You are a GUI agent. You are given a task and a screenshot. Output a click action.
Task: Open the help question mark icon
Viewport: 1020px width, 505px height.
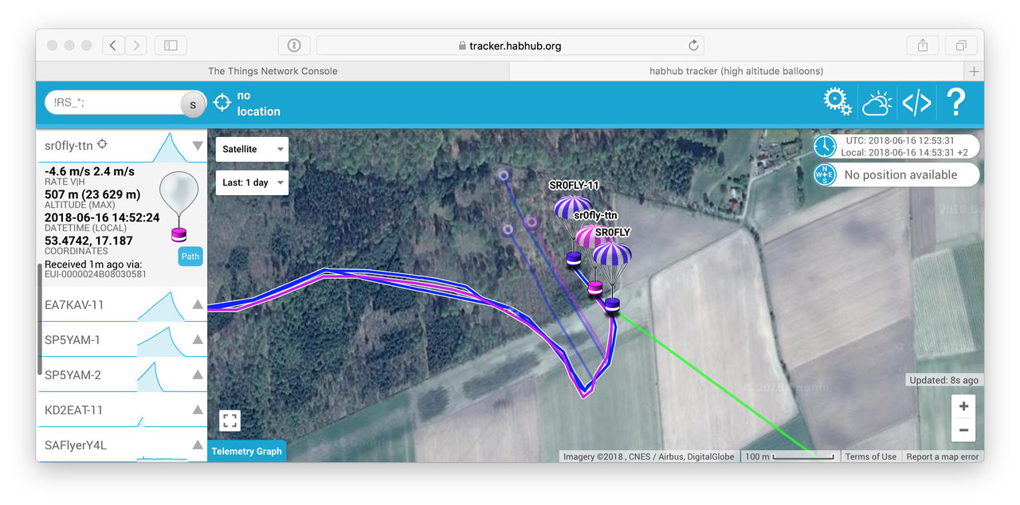pos(955,102)
